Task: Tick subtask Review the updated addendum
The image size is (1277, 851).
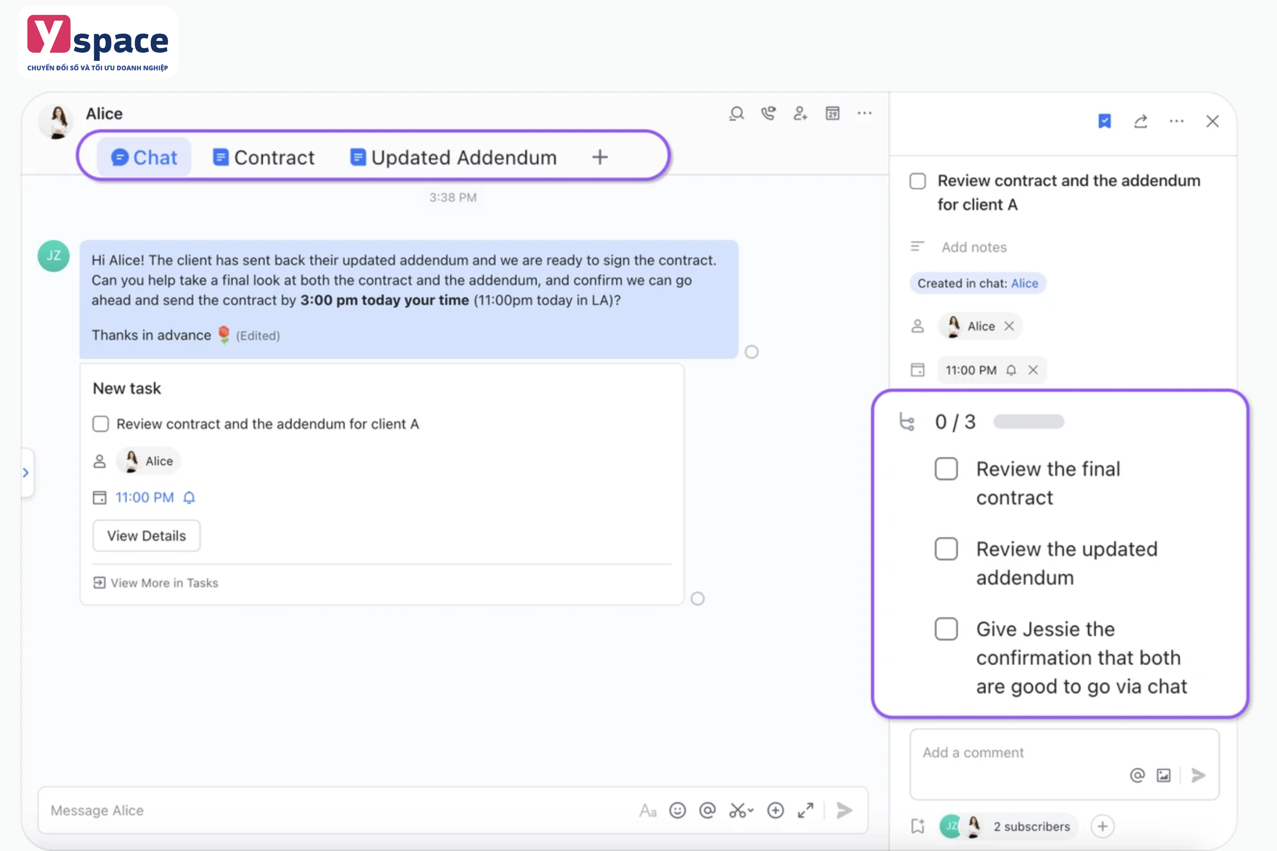Action: click(946, 549)
